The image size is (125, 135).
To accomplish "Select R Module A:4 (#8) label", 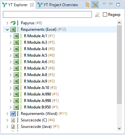I will (39, 49).
